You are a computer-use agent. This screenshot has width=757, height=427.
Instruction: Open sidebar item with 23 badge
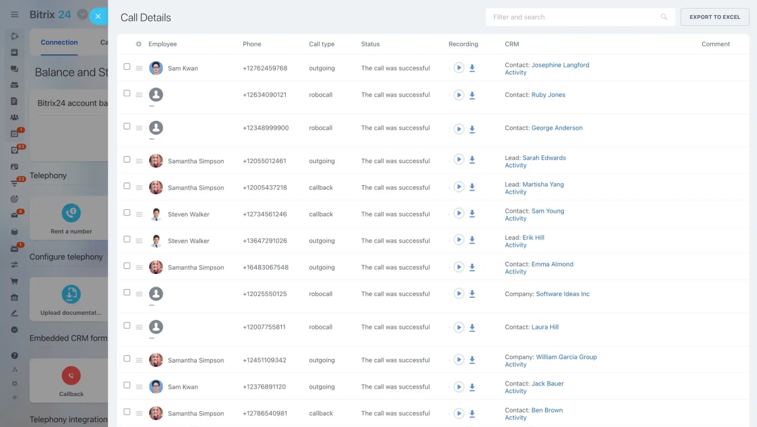[x=15, y=183]
